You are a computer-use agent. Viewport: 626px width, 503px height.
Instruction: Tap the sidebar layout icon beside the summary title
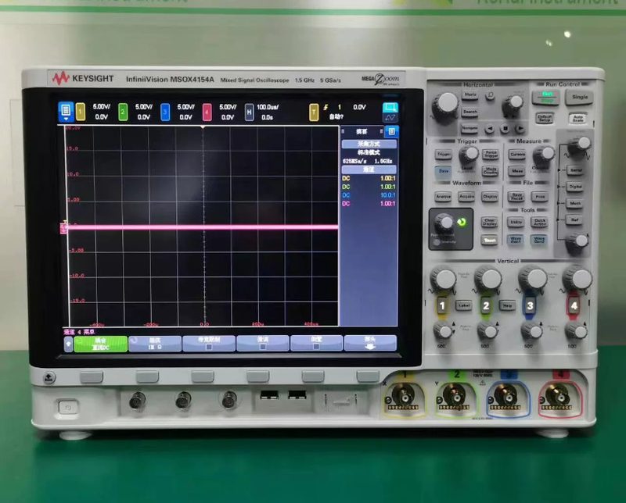click(x=392, y=131)
